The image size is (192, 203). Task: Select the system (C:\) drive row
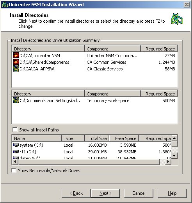coord(92,145)
